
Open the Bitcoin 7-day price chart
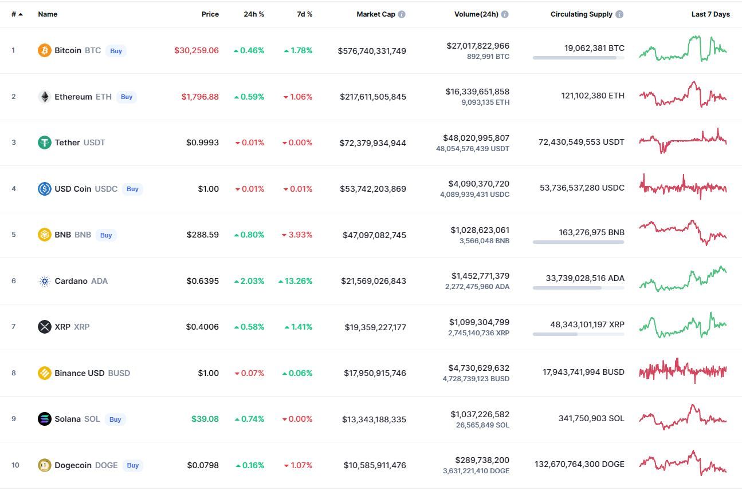[x=683, y=49]
